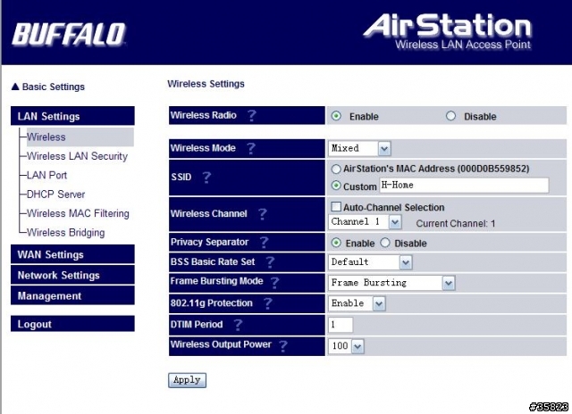Open the Network Settings menu
The image size is (572, 414).
72,275
